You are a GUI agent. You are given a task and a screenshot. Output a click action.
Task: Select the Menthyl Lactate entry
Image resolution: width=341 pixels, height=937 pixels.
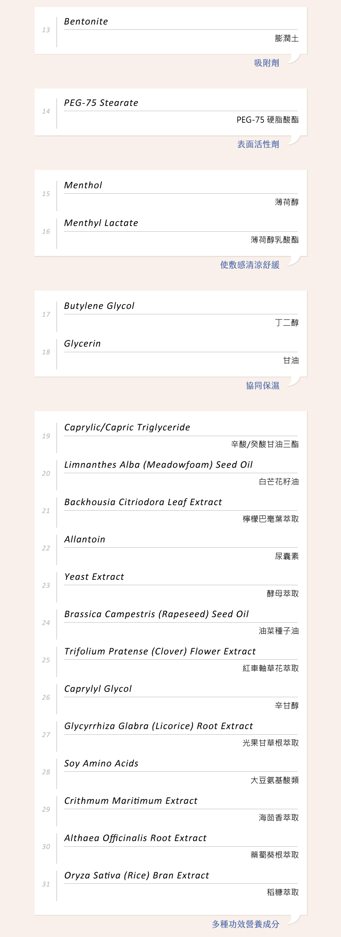point(101,223)
